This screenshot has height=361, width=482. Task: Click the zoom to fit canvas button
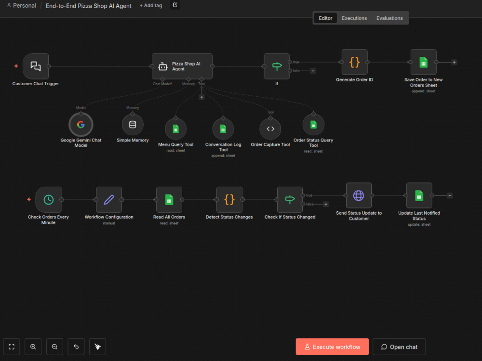pos(12,347)
